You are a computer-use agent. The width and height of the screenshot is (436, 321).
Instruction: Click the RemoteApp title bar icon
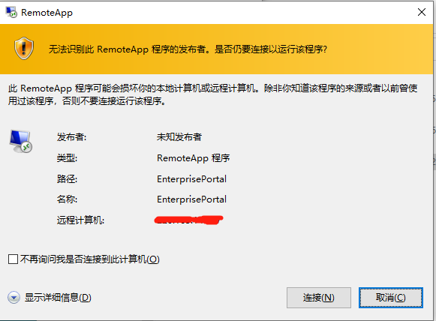point(11,13)
